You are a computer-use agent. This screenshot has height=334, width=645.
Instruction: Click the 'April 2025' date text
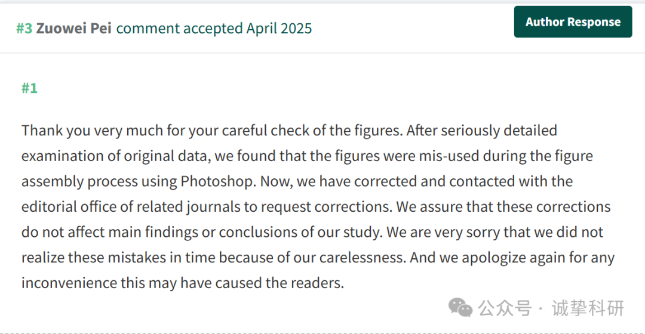pyautogui.click(x=279, y=29)
